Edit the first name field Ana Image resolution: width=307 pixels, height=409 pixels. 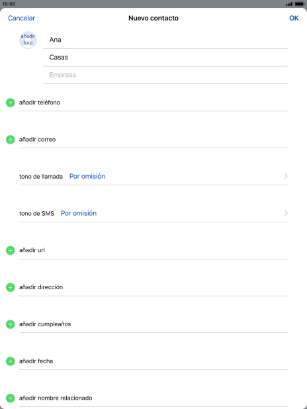pos(165,40)
